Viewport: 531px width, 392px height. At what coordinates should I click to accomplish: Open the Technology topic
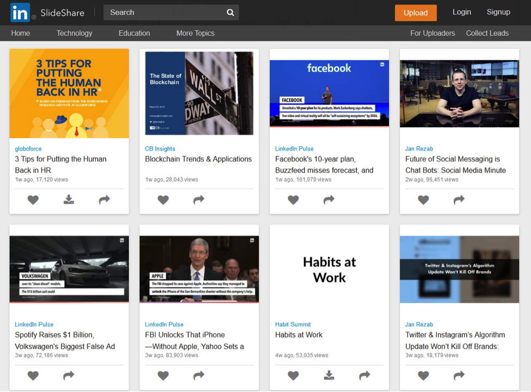pyautogui.click(x=74, y=33)
